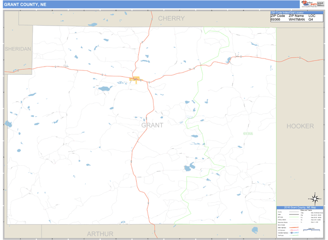Click the 2016 Grant County legend title
The height and width of the screenshot is (240, 328).
pos(300,207)
